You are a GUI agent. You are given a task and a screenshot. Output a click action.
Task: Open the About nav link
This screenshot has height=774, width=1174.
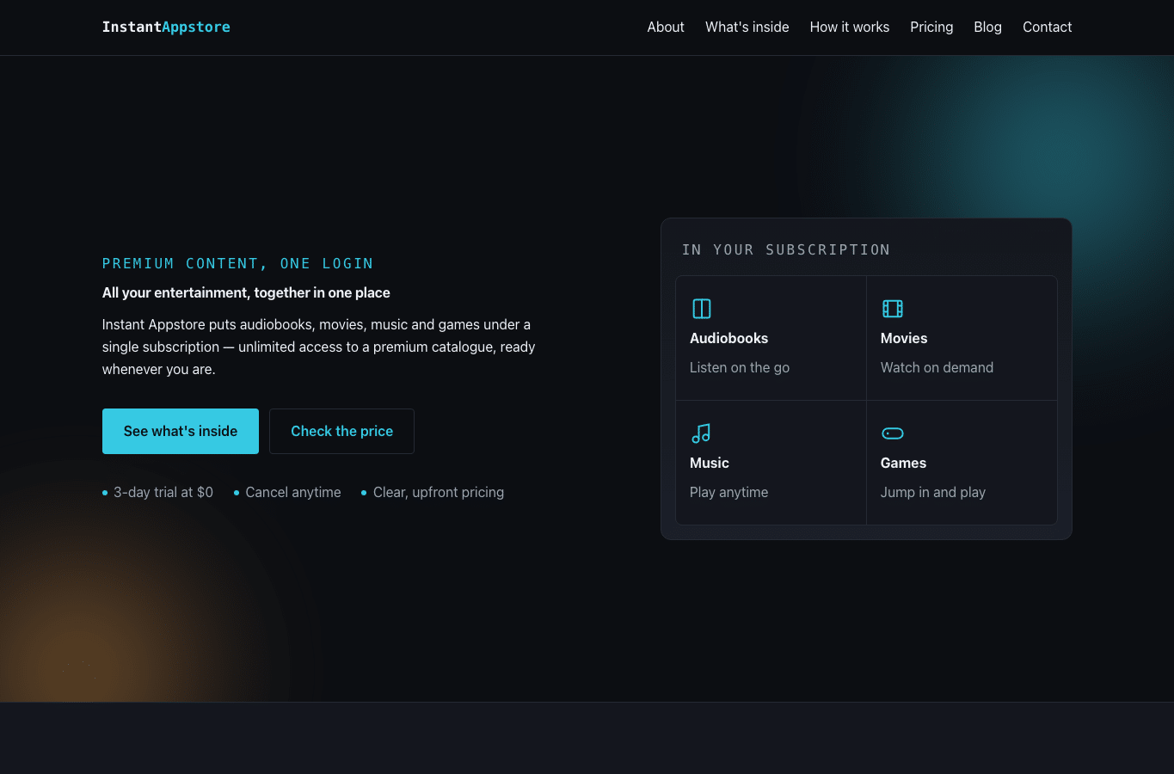coord(666,27)
